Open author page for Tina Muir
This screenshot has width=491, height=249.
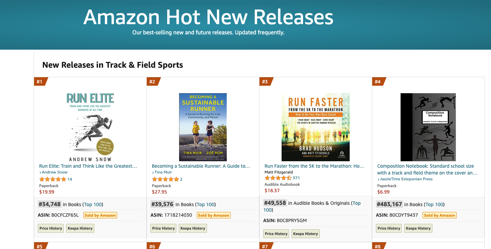162,172
